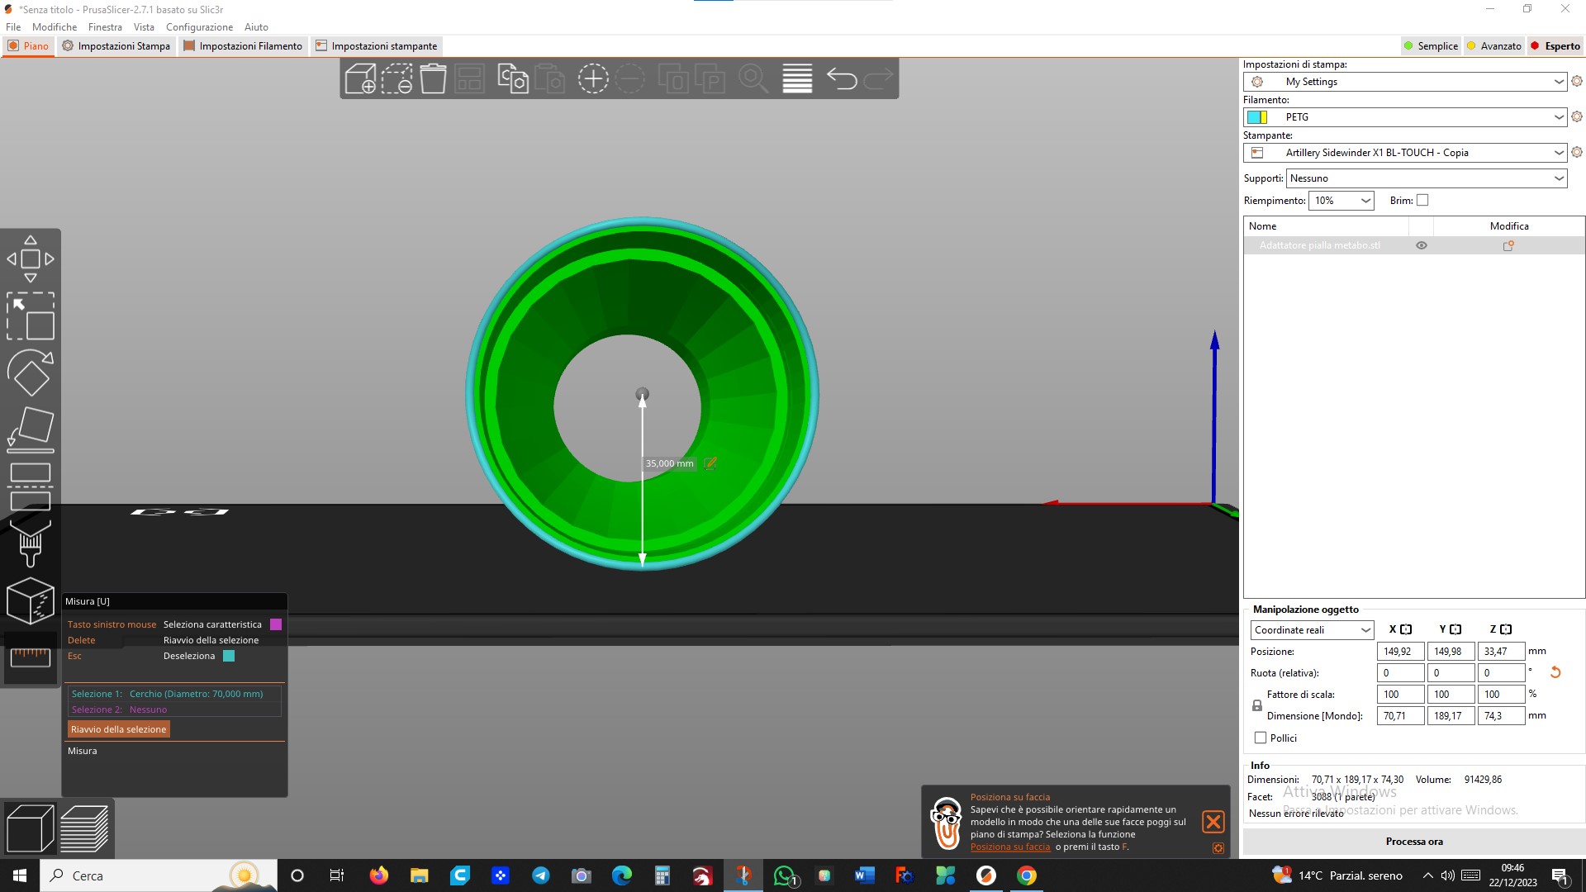Viewport: 1586px width, 892px height.
Task: Open the Configurazione menu
Action: (199, 27)
